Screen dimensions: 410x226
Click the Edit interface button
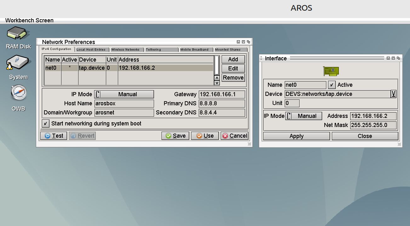click(233, 69)
